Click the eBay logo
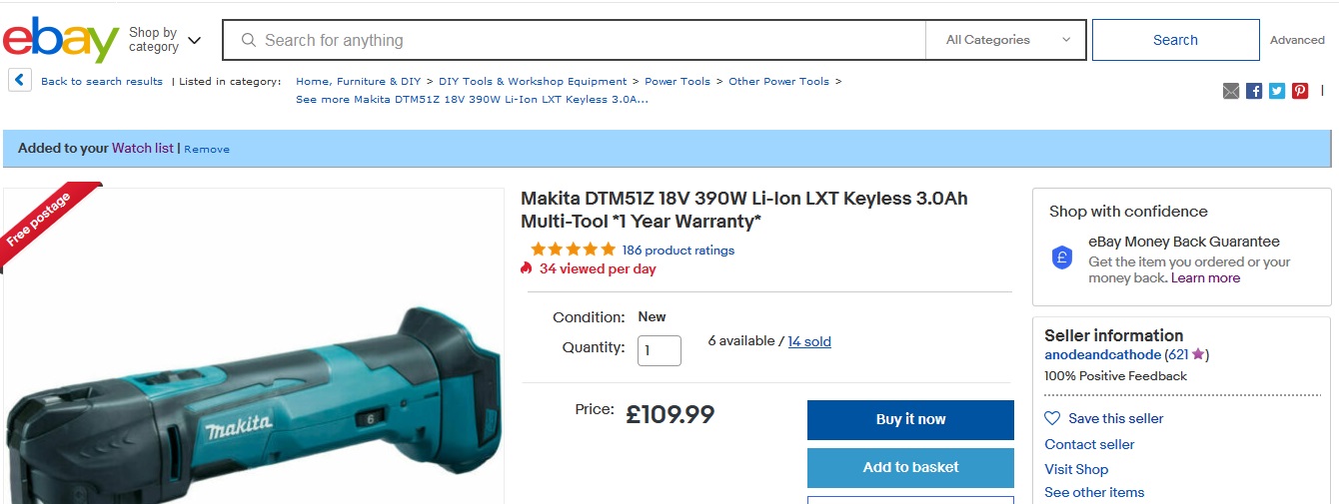The width and height of the screenshot is (1339, 504). click(x=61, y=40)
